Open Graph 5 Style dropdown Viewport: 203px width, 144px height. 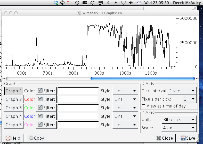pos(125,125)
